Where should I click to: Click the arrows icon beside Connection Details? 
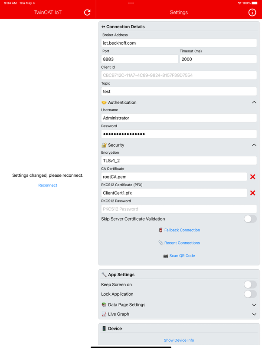pos(103,27)
